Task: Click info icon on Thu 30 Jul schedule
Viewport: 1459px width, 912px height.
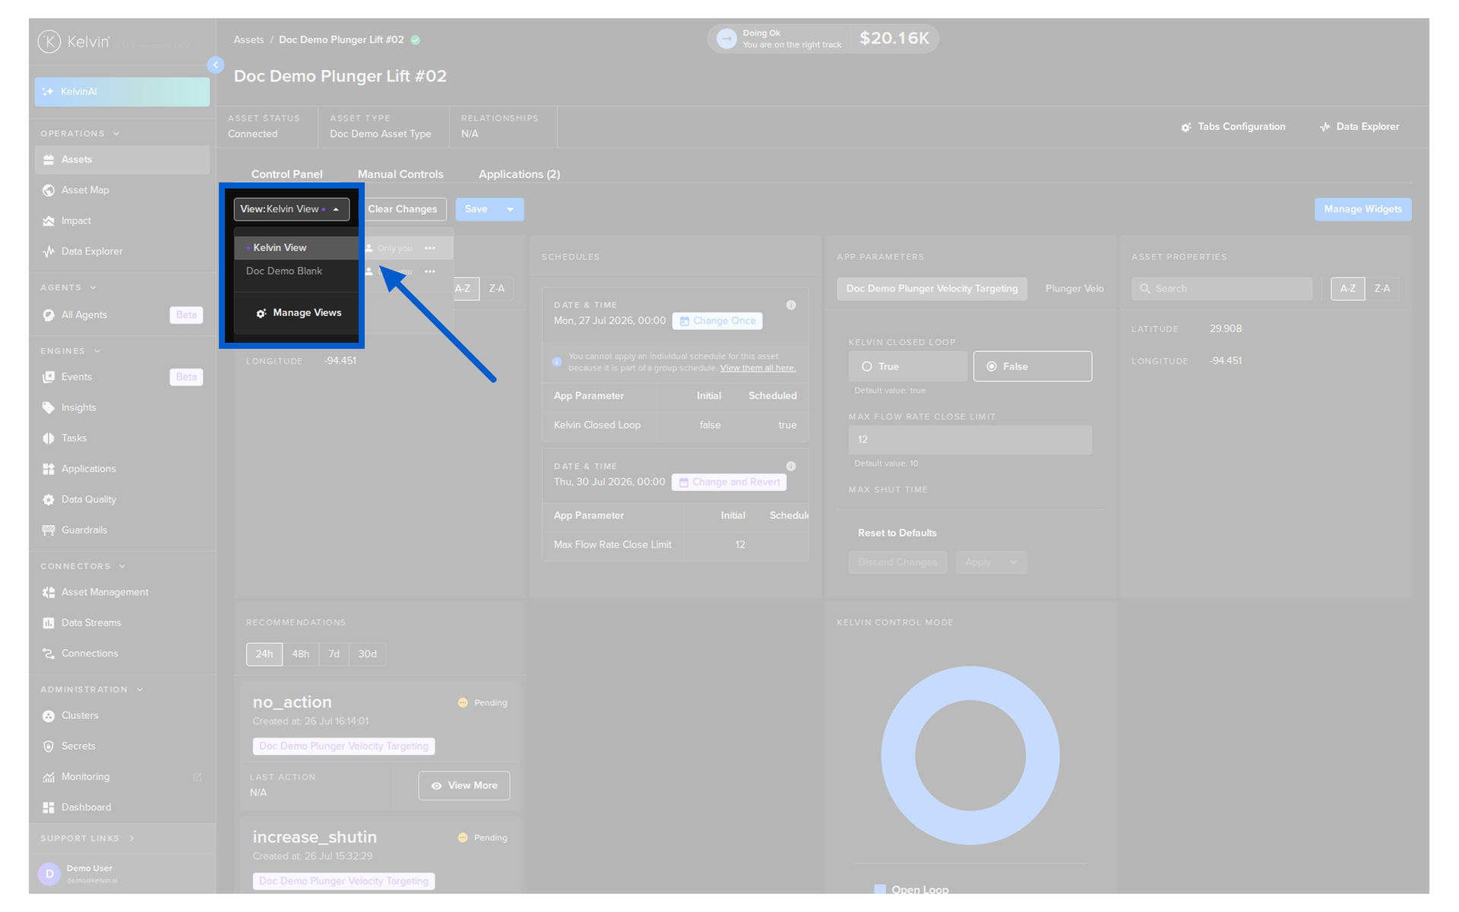Action: coord(791,466)
